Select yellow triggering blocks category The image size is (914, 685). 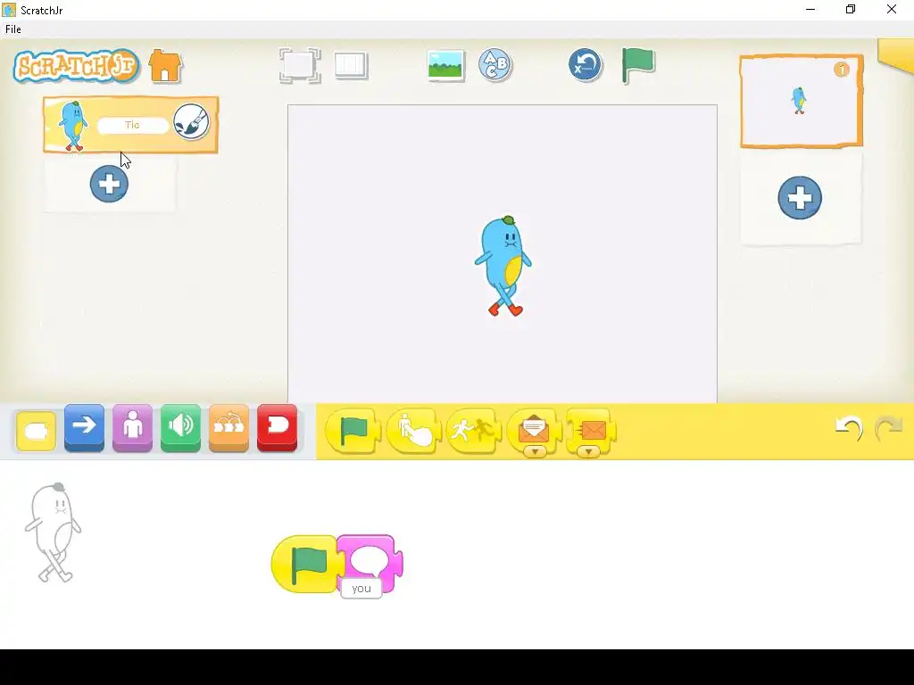coord(36,431)
